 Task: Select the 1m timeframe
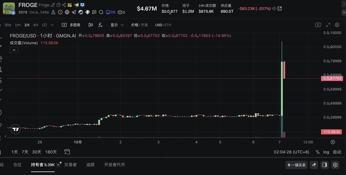coord(18,25)
